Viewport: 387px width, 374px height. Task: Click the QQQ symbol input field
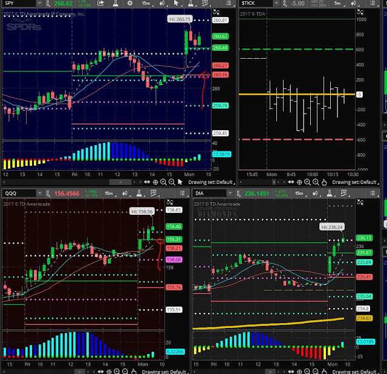pyautogui.click(x=20, y=194)
